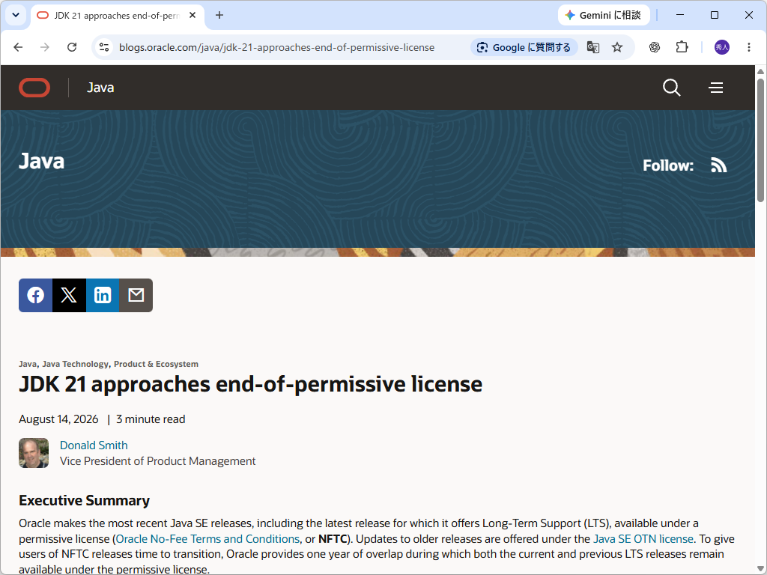This screenshot has width=767, height=575.
Task: Open the hamburger navigation menu
Action: pyautogui.click(x=716, y=88)
